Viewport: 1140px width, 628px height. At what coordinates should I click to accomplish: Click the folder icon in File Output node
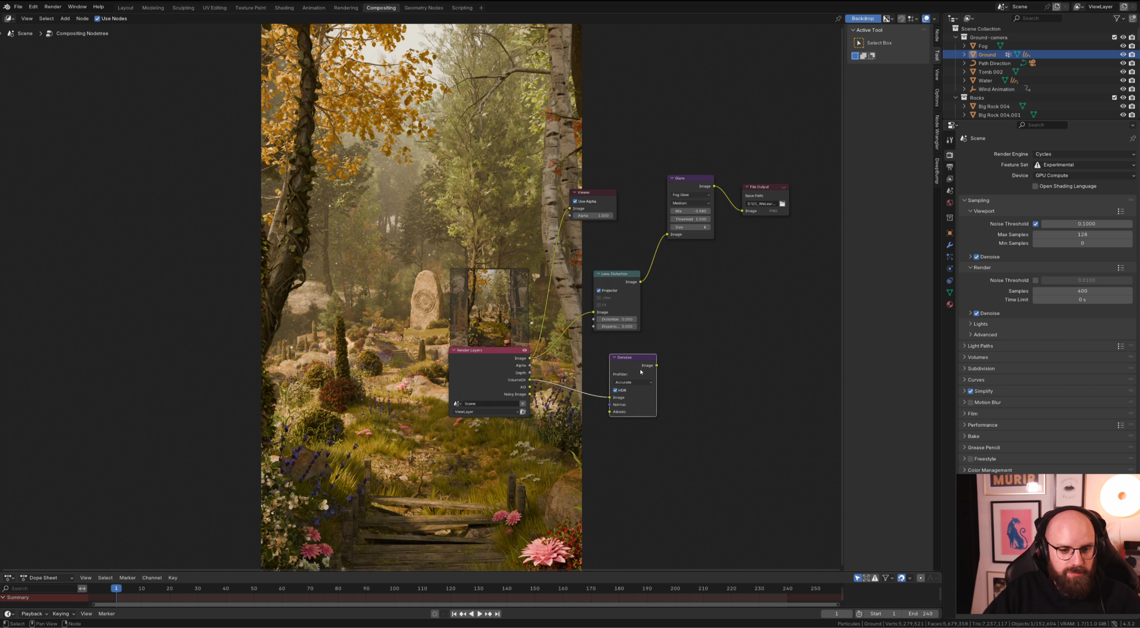pyautogui.click(x=782, y=204)
